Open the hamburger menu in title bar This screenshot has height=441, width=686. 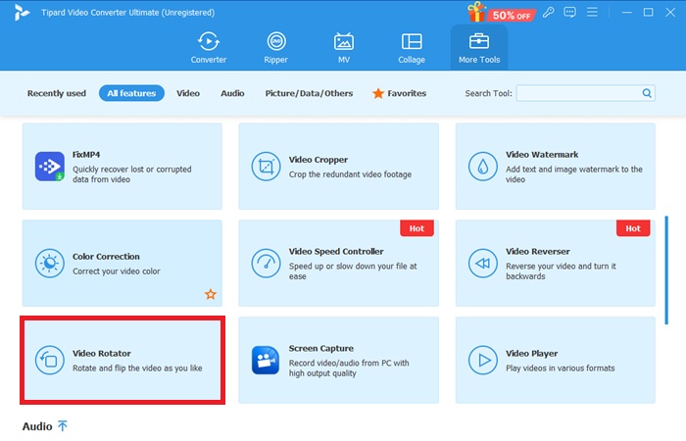click(592, 12)
